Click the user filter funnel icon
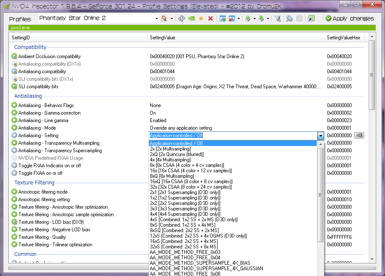Screen dimensions: 385x276 (278, 18)
